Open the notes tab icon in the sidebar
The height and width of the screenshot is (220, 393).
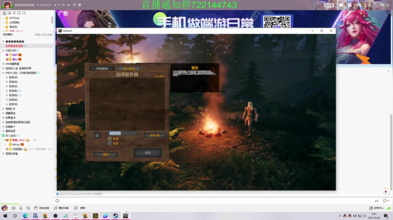[x=19, y=13]
